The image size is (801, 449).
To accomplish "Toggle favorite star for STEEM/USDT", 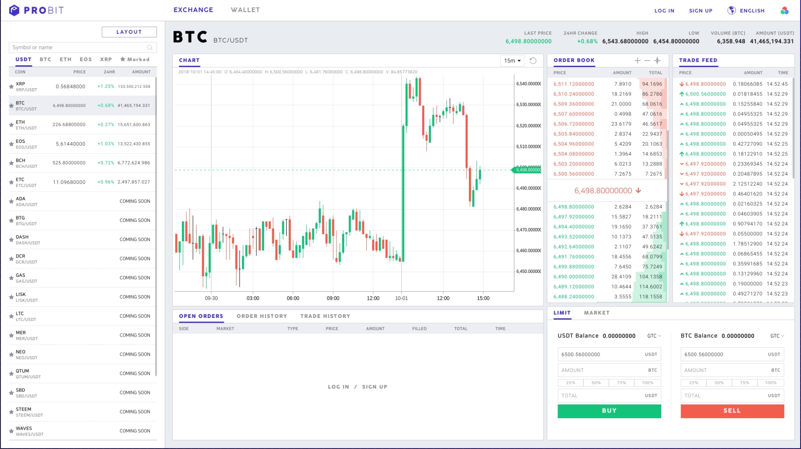I will pos(11,412).
